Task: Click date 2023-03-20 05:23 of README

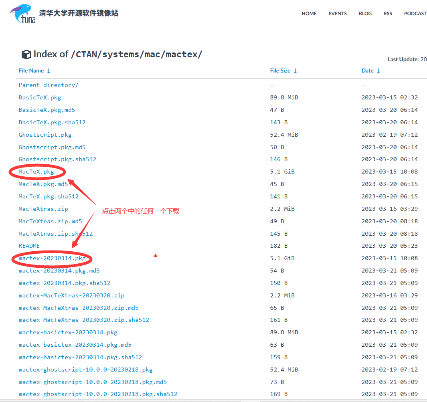Action: click(x=390, y=246)
